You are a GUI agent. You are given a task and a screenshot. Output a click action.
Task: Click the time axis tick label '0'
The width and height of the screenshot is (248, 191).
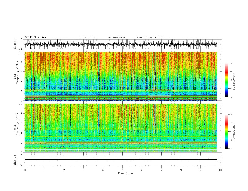[x=25, y=170]
